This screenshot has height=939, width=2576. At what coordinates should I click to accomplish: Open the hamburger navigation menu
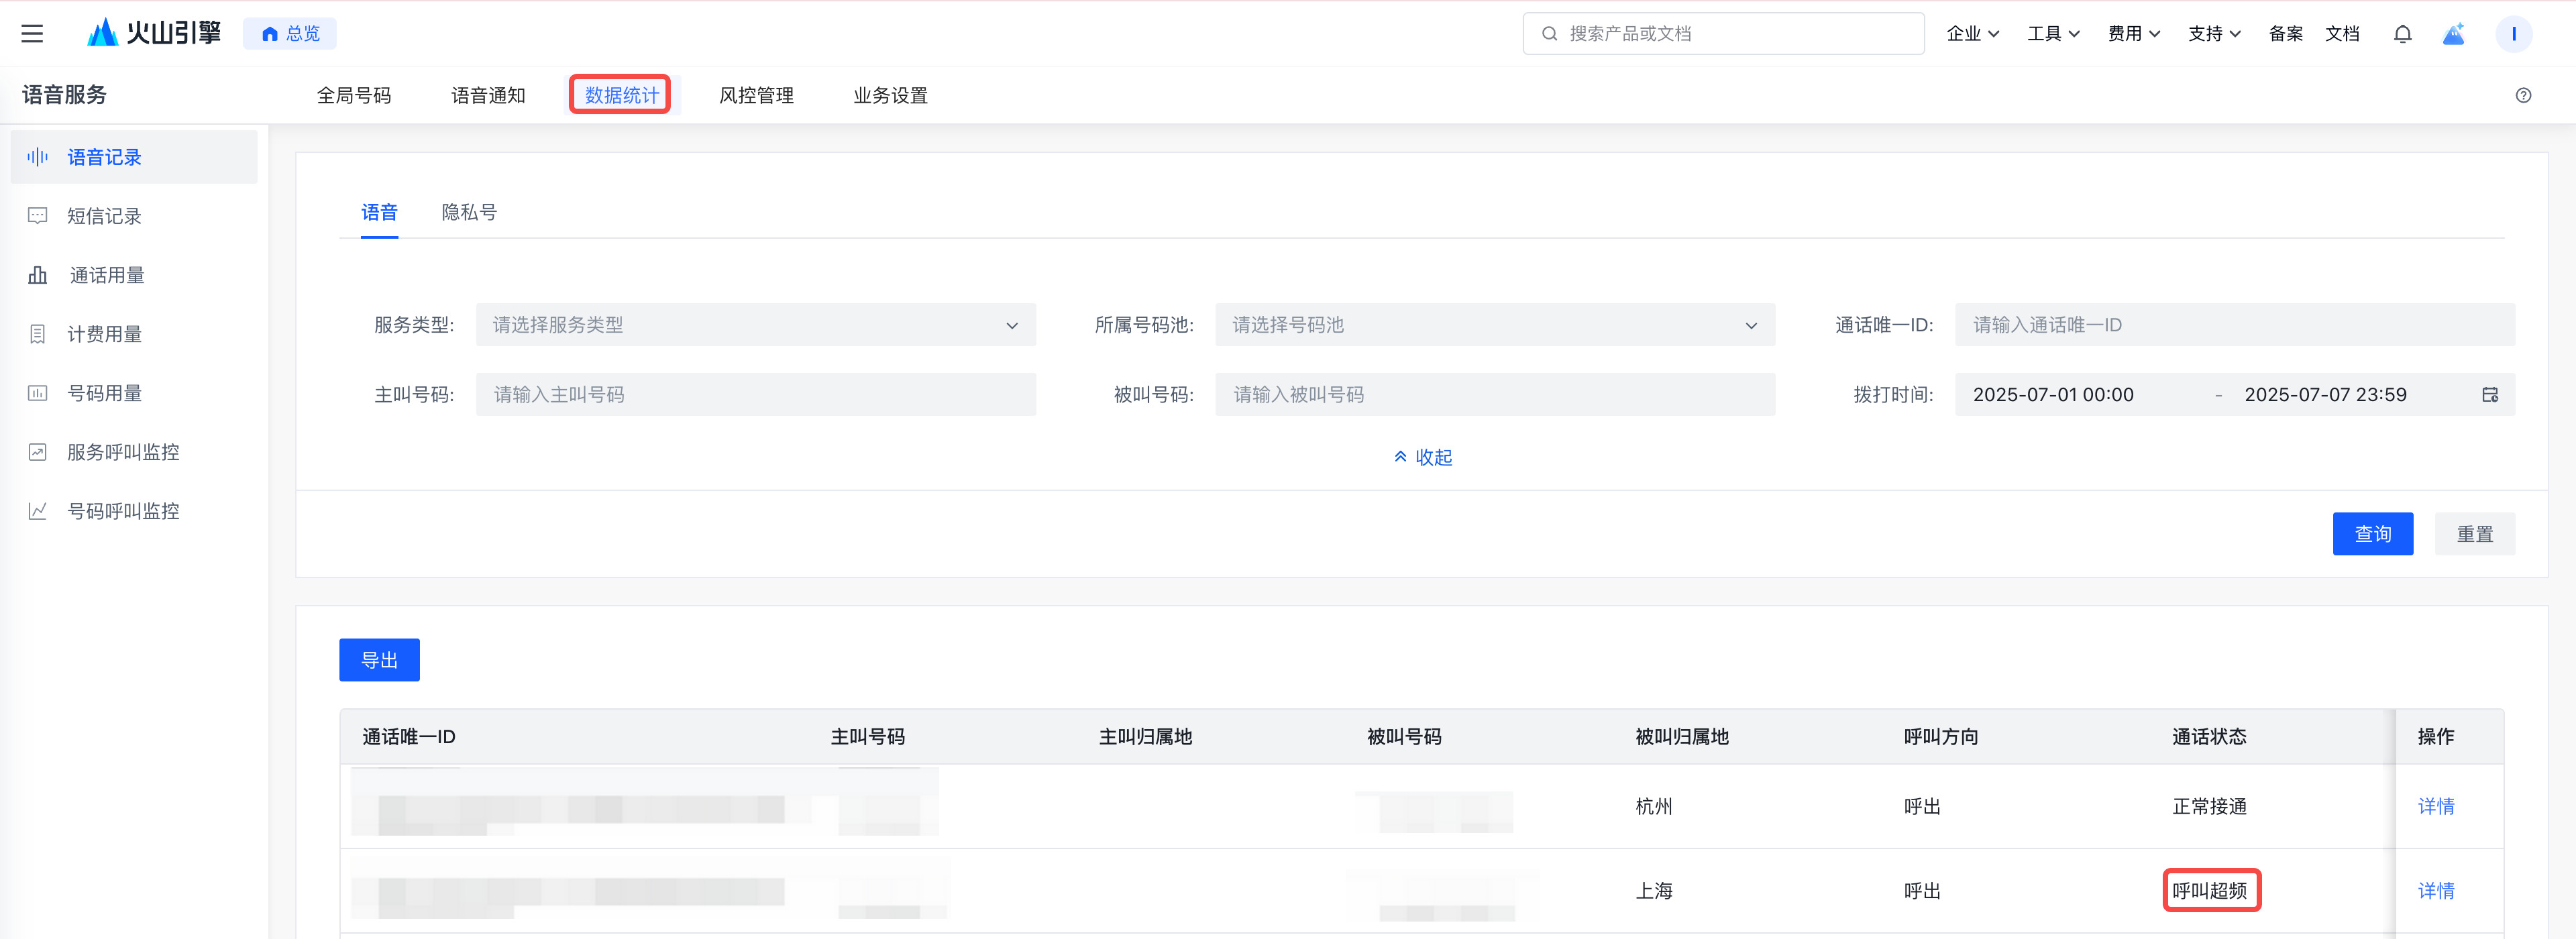pos(32,33)
